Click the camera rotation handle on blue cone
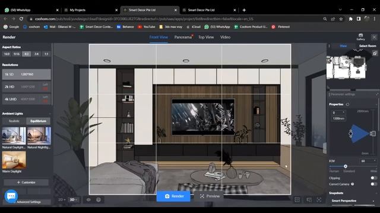380x213 pixels. [350, 133]
